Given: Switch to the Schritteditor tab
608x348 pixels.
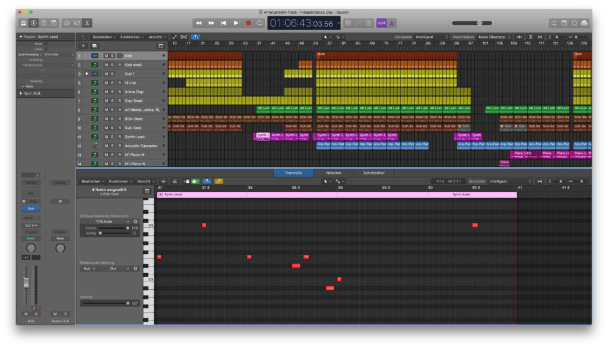Looking at the screenshot, I should 374,173.
